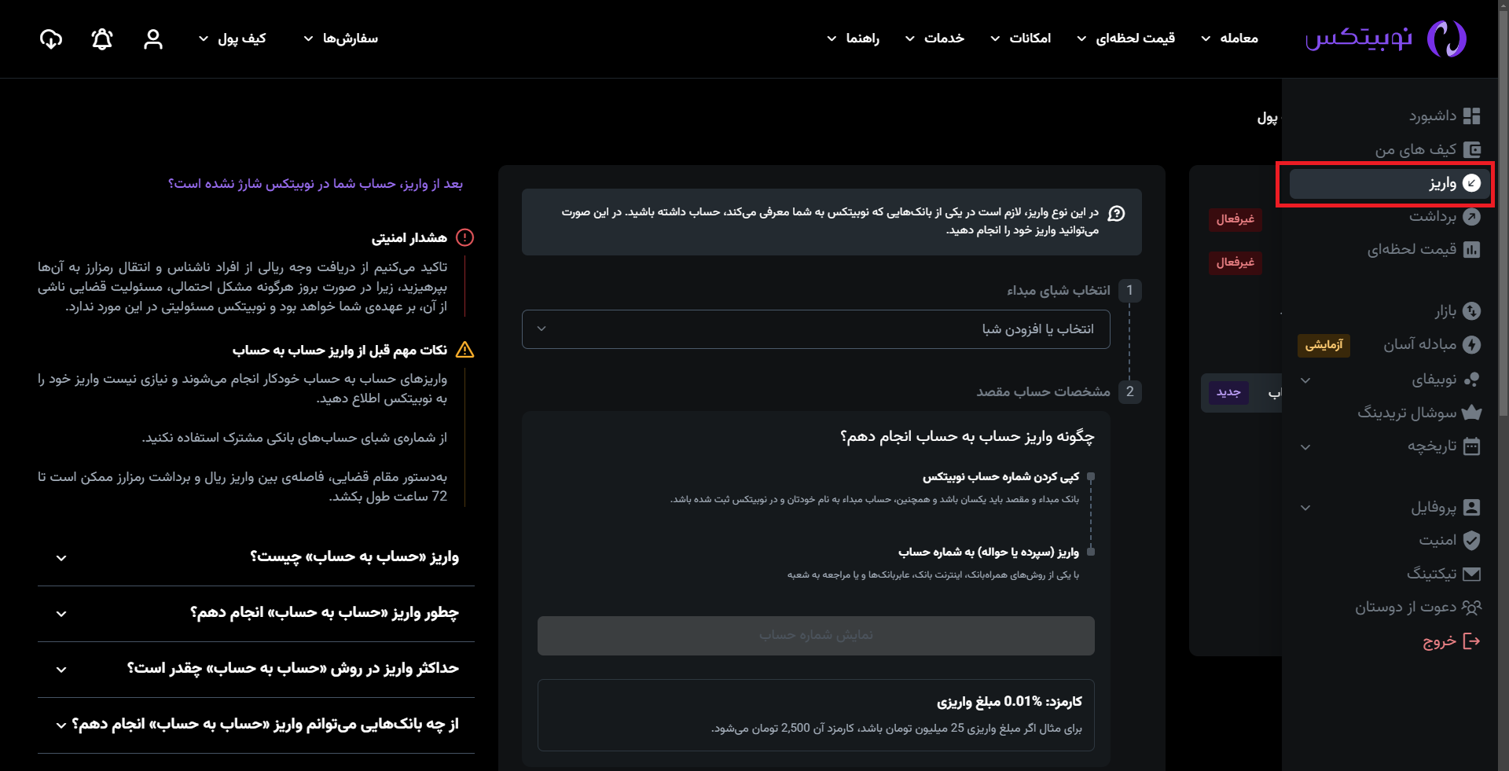Open the سفارش‌ها top menu
This screenshot has width=1509, height=771.
[341, 38]
